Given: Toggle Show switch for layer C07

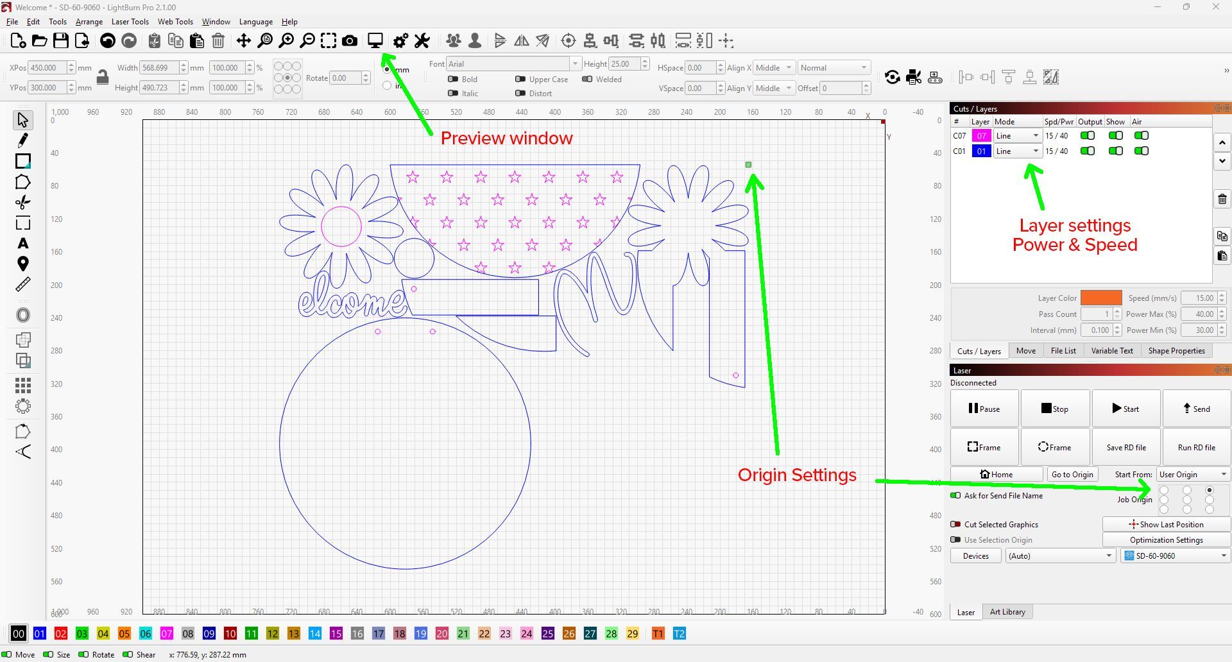Looking at the screenshot, I should pyautogui.click(x=1116, y=136).
